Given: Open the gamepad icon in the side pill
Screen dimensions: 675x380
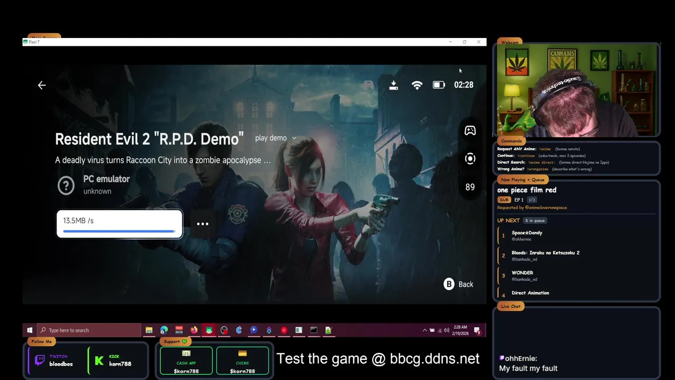Looking at the screenshot, I should [x=470, y=130].
